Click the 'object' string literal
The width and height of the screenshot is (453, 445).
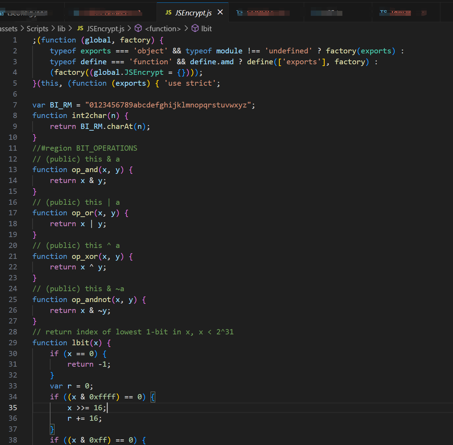(151, 51)
